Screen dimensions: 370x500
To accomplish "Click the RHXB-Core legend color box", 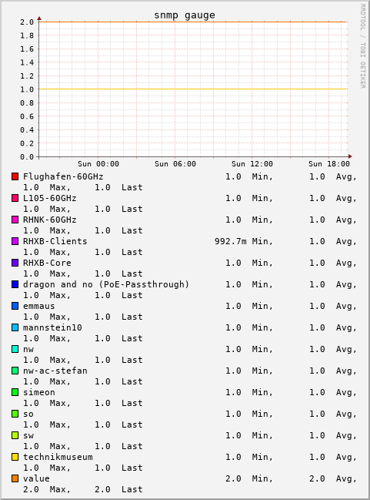I will coord(15,263).
